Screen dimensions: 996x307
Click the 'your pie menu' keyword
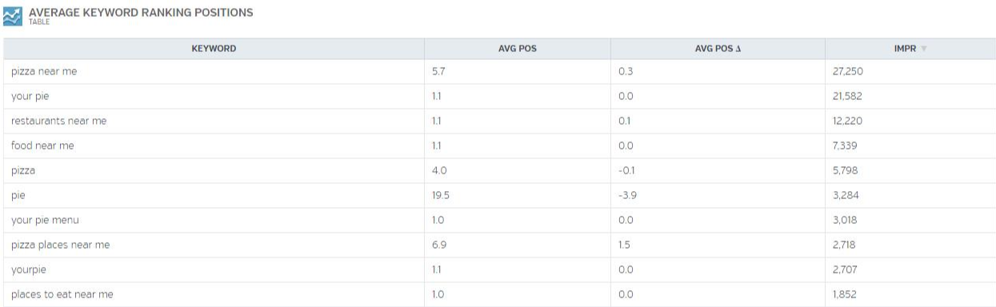click(x=45, y=220)
